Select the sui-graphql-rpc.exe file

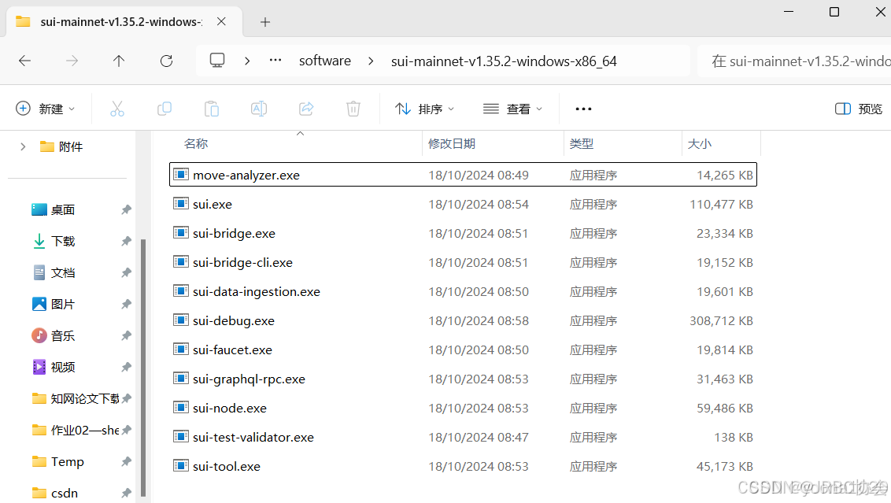pos(463,379)
